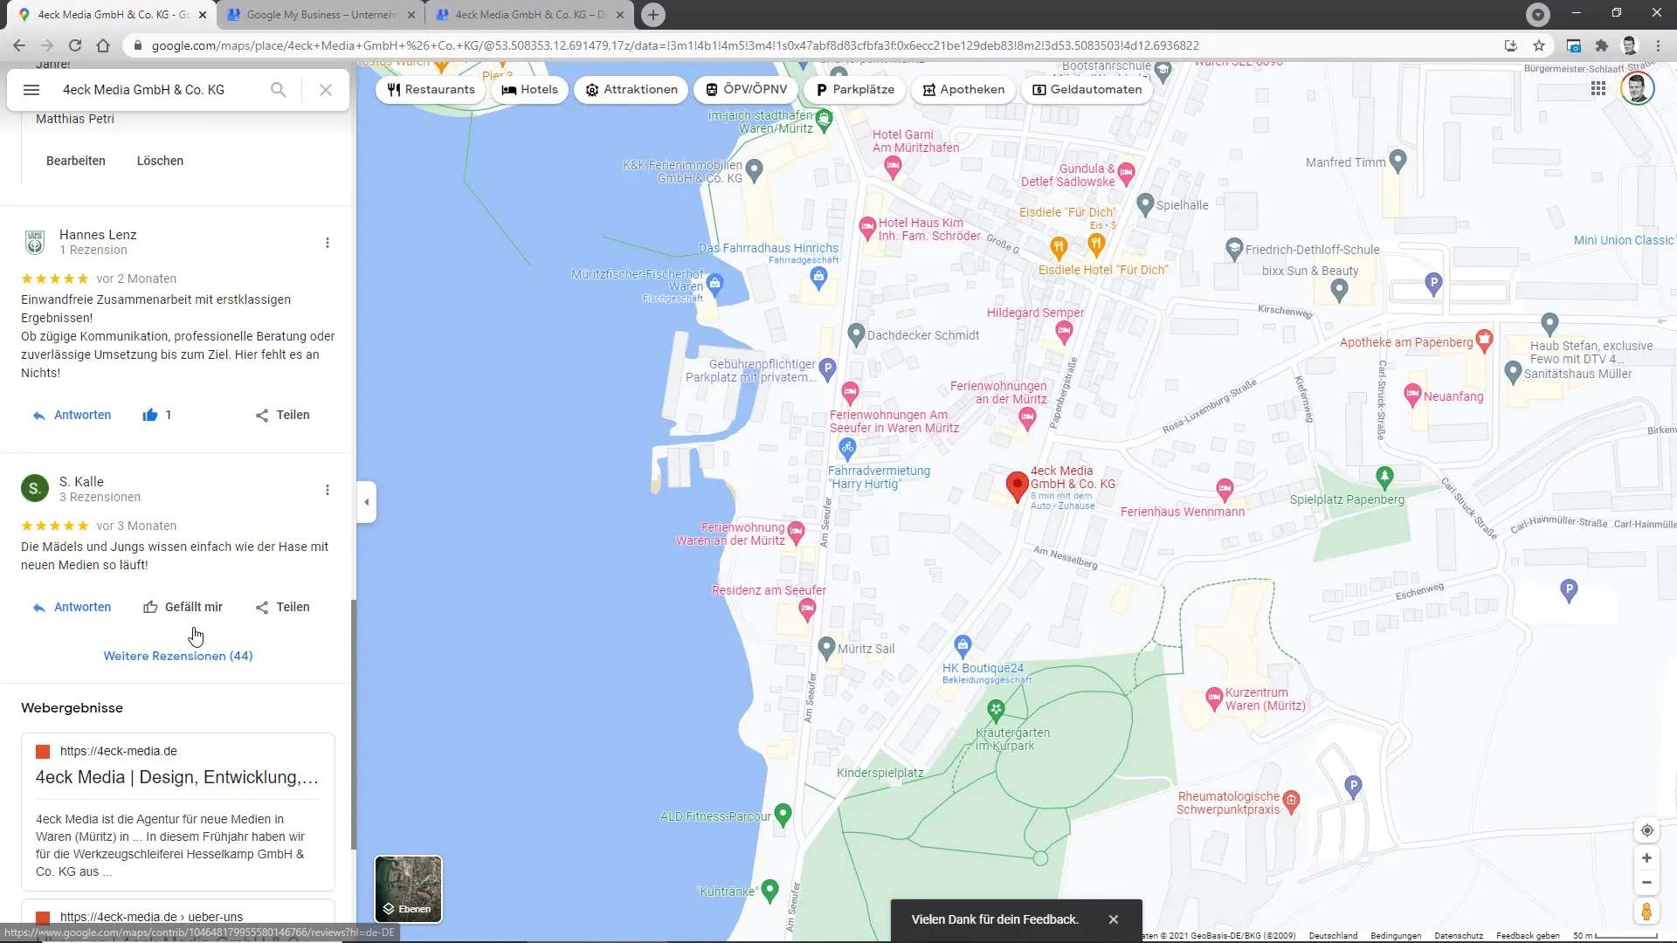Select Friedrich-Dethloff-Schule marker

(x=1233, y=249)
